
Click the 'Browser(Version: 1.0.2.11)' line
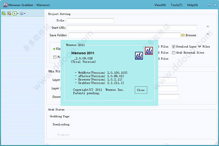coord(100,80)
